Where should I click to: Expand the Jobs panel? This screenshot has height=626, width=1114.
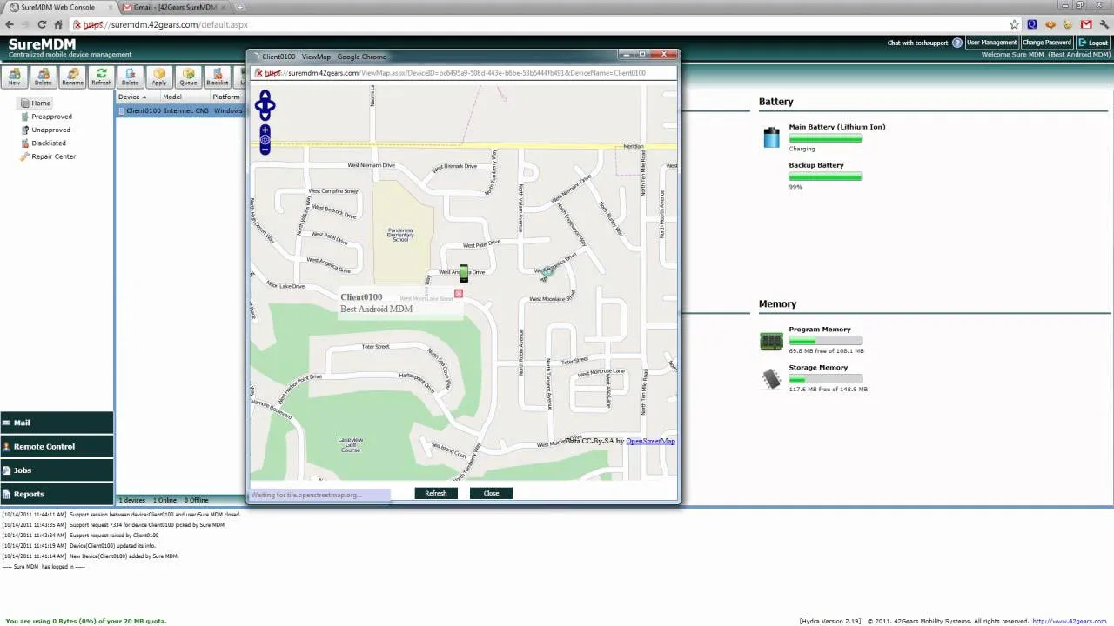[57, 470]
